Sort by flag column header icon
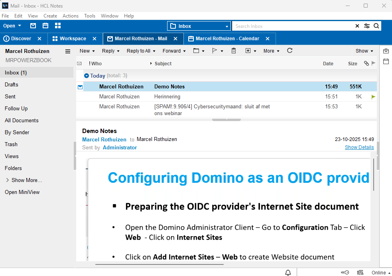The width and height of the screenshot is (392, 276). [x=374, y=63]
